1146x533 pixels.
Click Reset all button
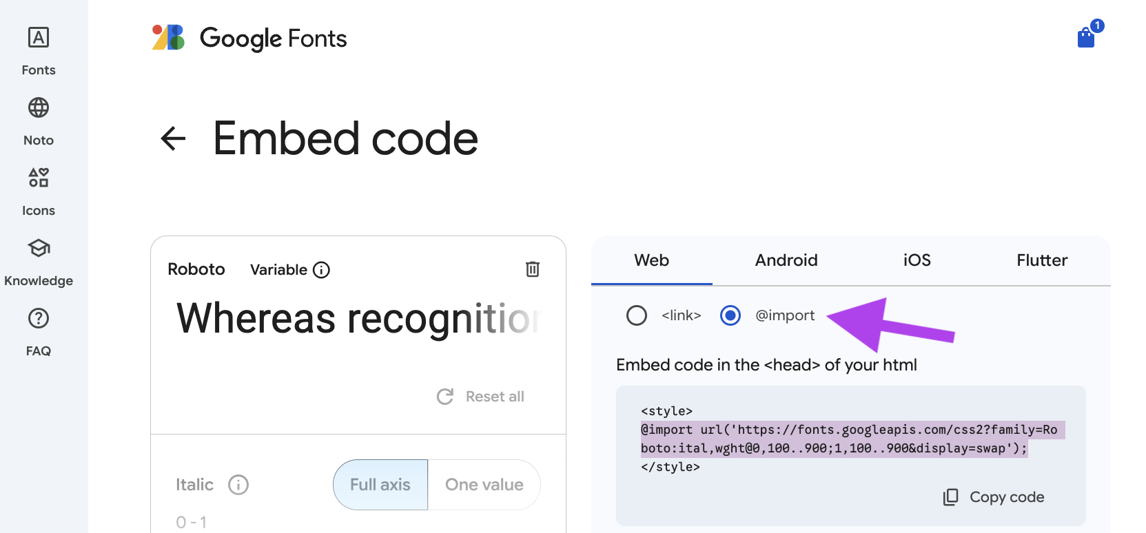tap(481, 397)
